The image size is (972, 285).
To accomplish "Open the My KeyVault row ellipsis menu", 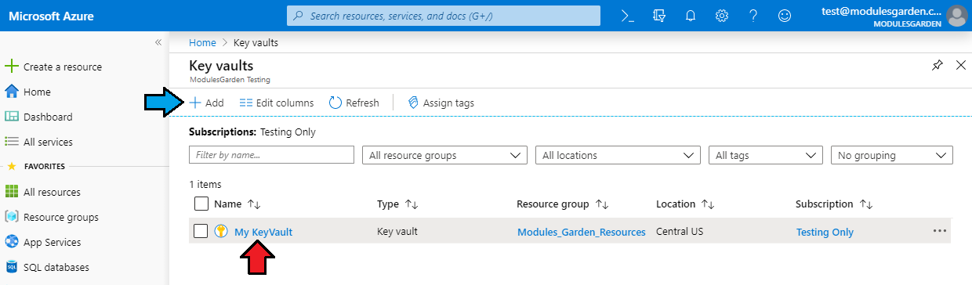I will [940, 231].
